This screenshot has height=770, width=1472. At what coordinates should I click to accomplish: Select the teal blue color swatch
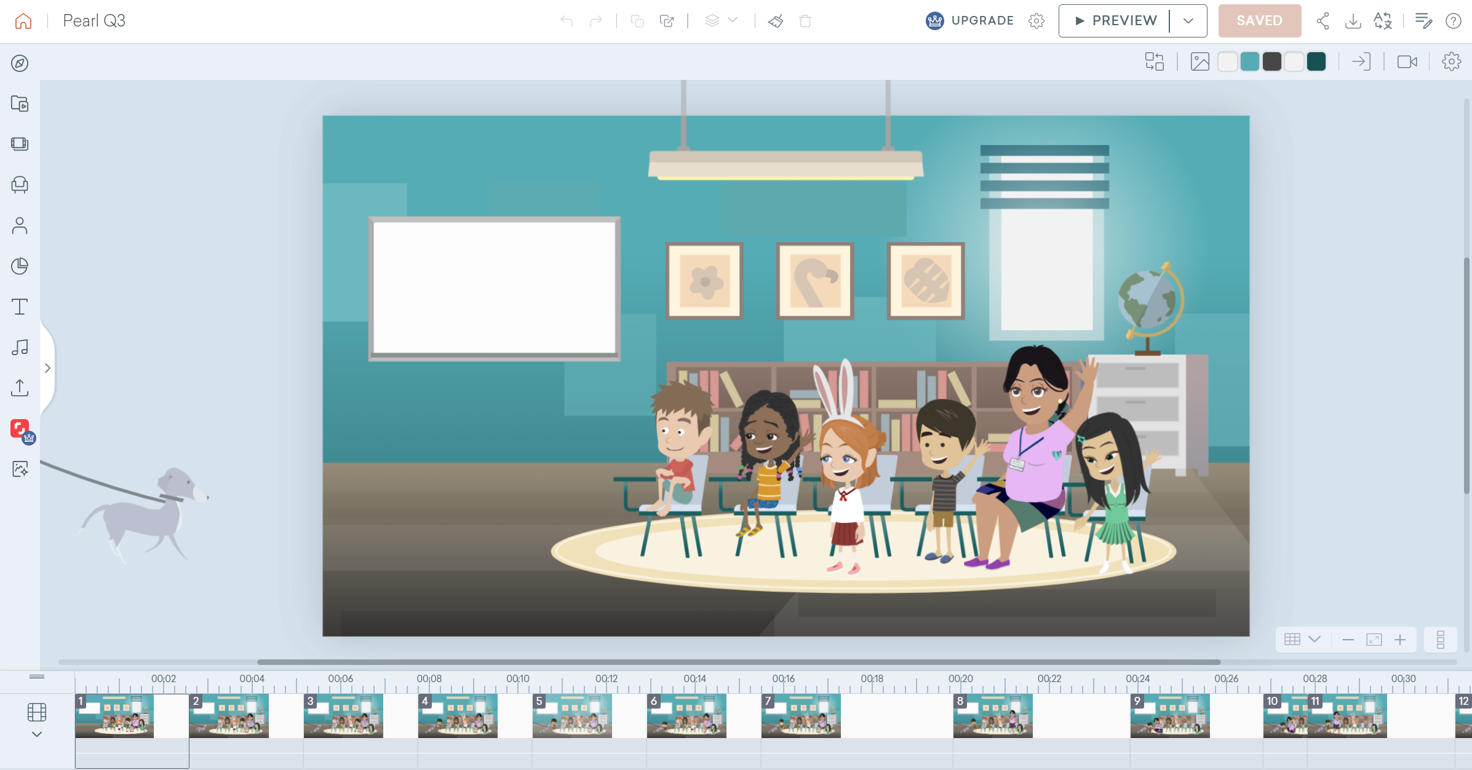click(x=1249, y=61)
